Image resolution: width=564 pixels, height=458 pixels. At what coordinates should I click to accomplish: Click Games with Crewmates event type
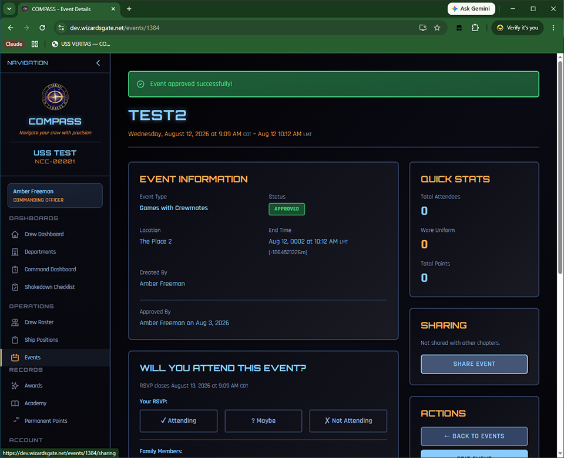click(x=174, y=208)
